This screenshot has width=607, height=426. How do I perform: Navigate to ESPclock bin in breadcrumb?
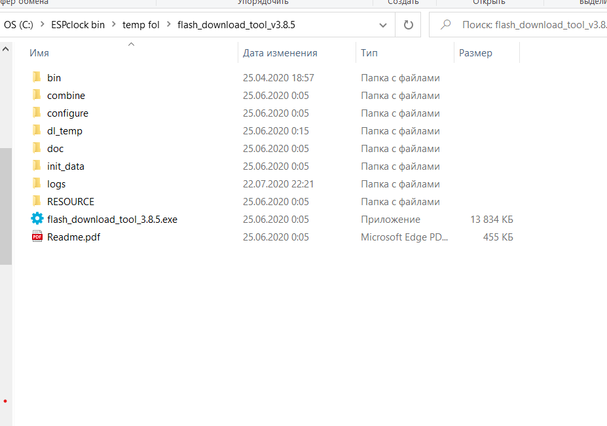77,25
